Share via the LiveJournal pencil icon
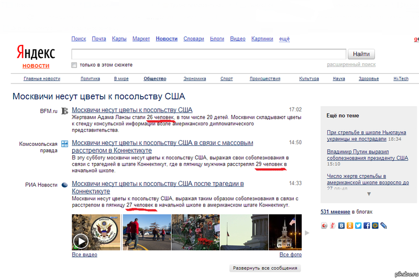The image size is (419, 278). [x=383, y=226]
